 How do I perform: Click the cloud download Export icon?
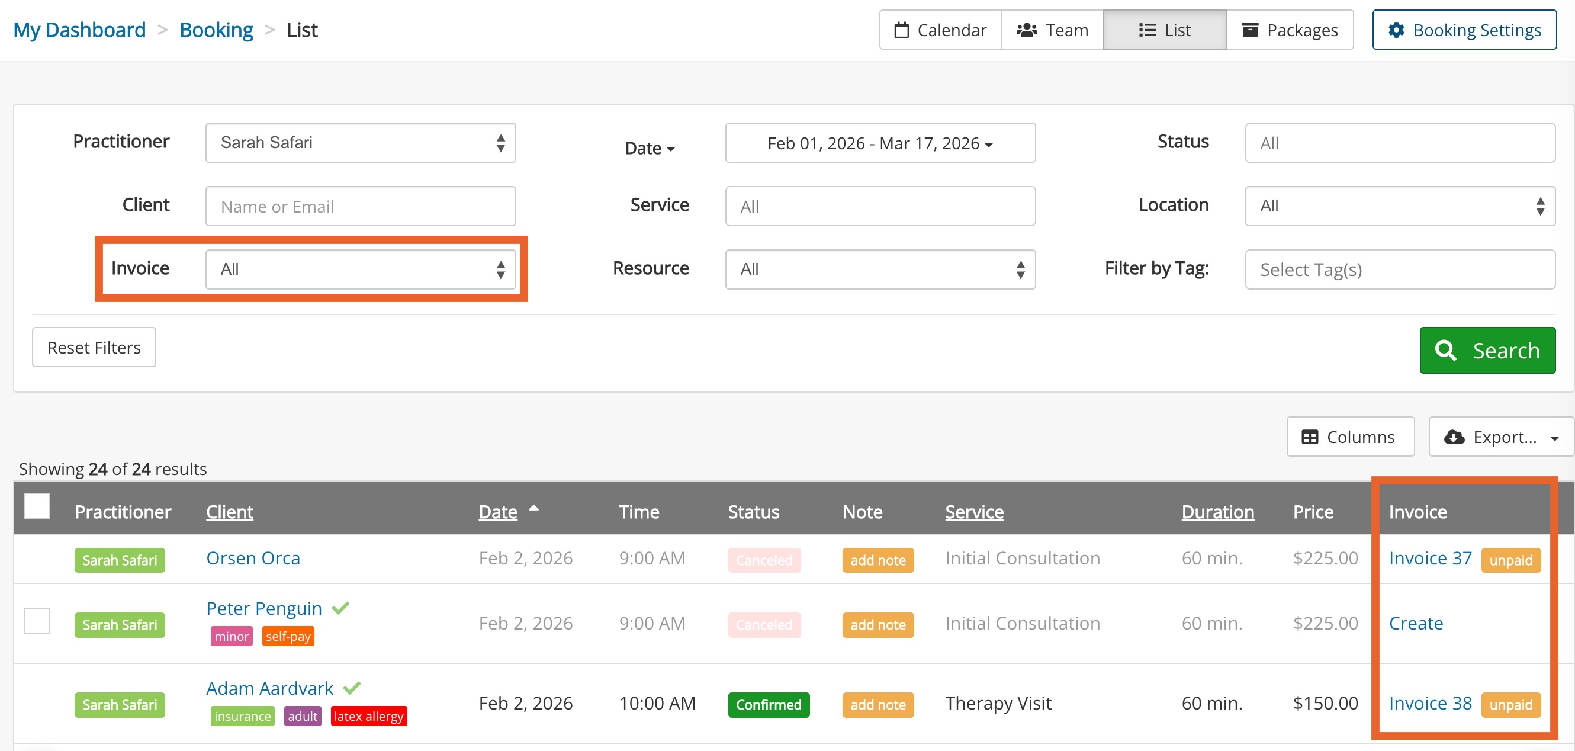click(1454, 437)
